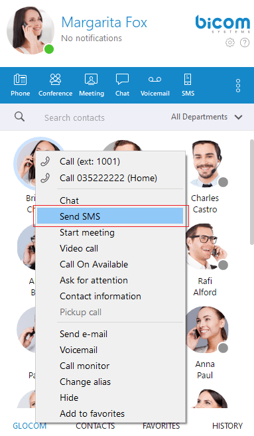Choose Add to favorites option

point(111,413)
